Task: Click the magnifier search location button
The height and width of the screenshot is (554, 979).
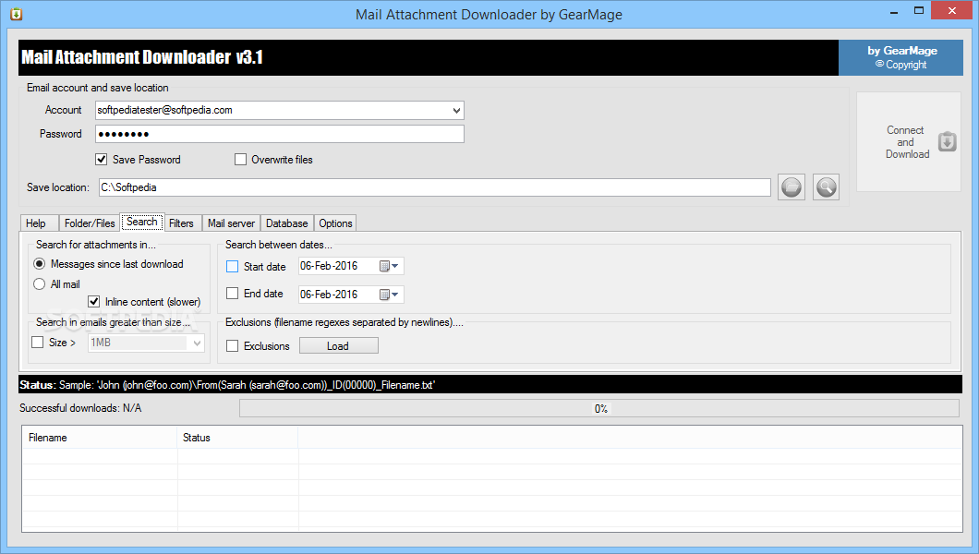Action: [x=826, y=187]
